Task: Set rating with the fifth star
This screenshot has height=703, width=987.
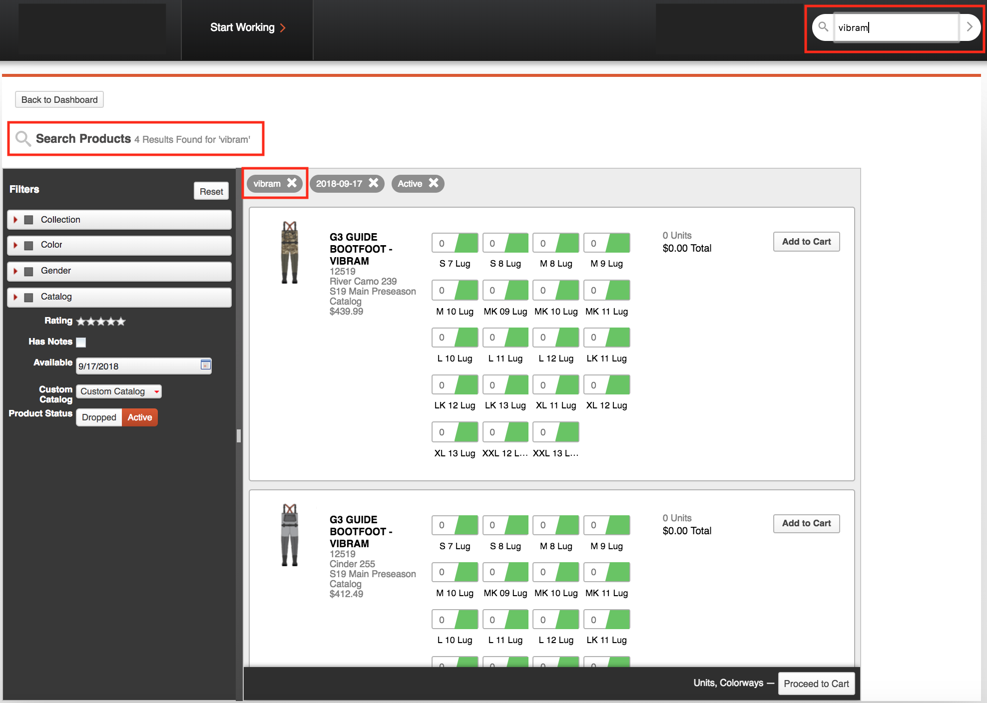Action: coord(121,322)
